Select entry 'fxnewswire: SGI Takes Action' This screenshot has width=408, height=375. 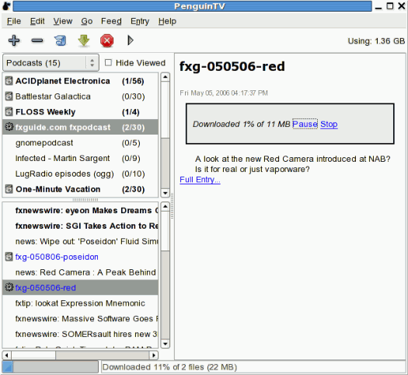coord(80,226)
